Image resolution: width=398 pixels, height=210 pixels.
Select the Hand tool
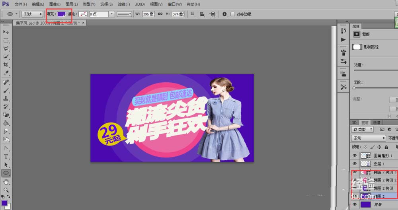click(x=6, y=182)
